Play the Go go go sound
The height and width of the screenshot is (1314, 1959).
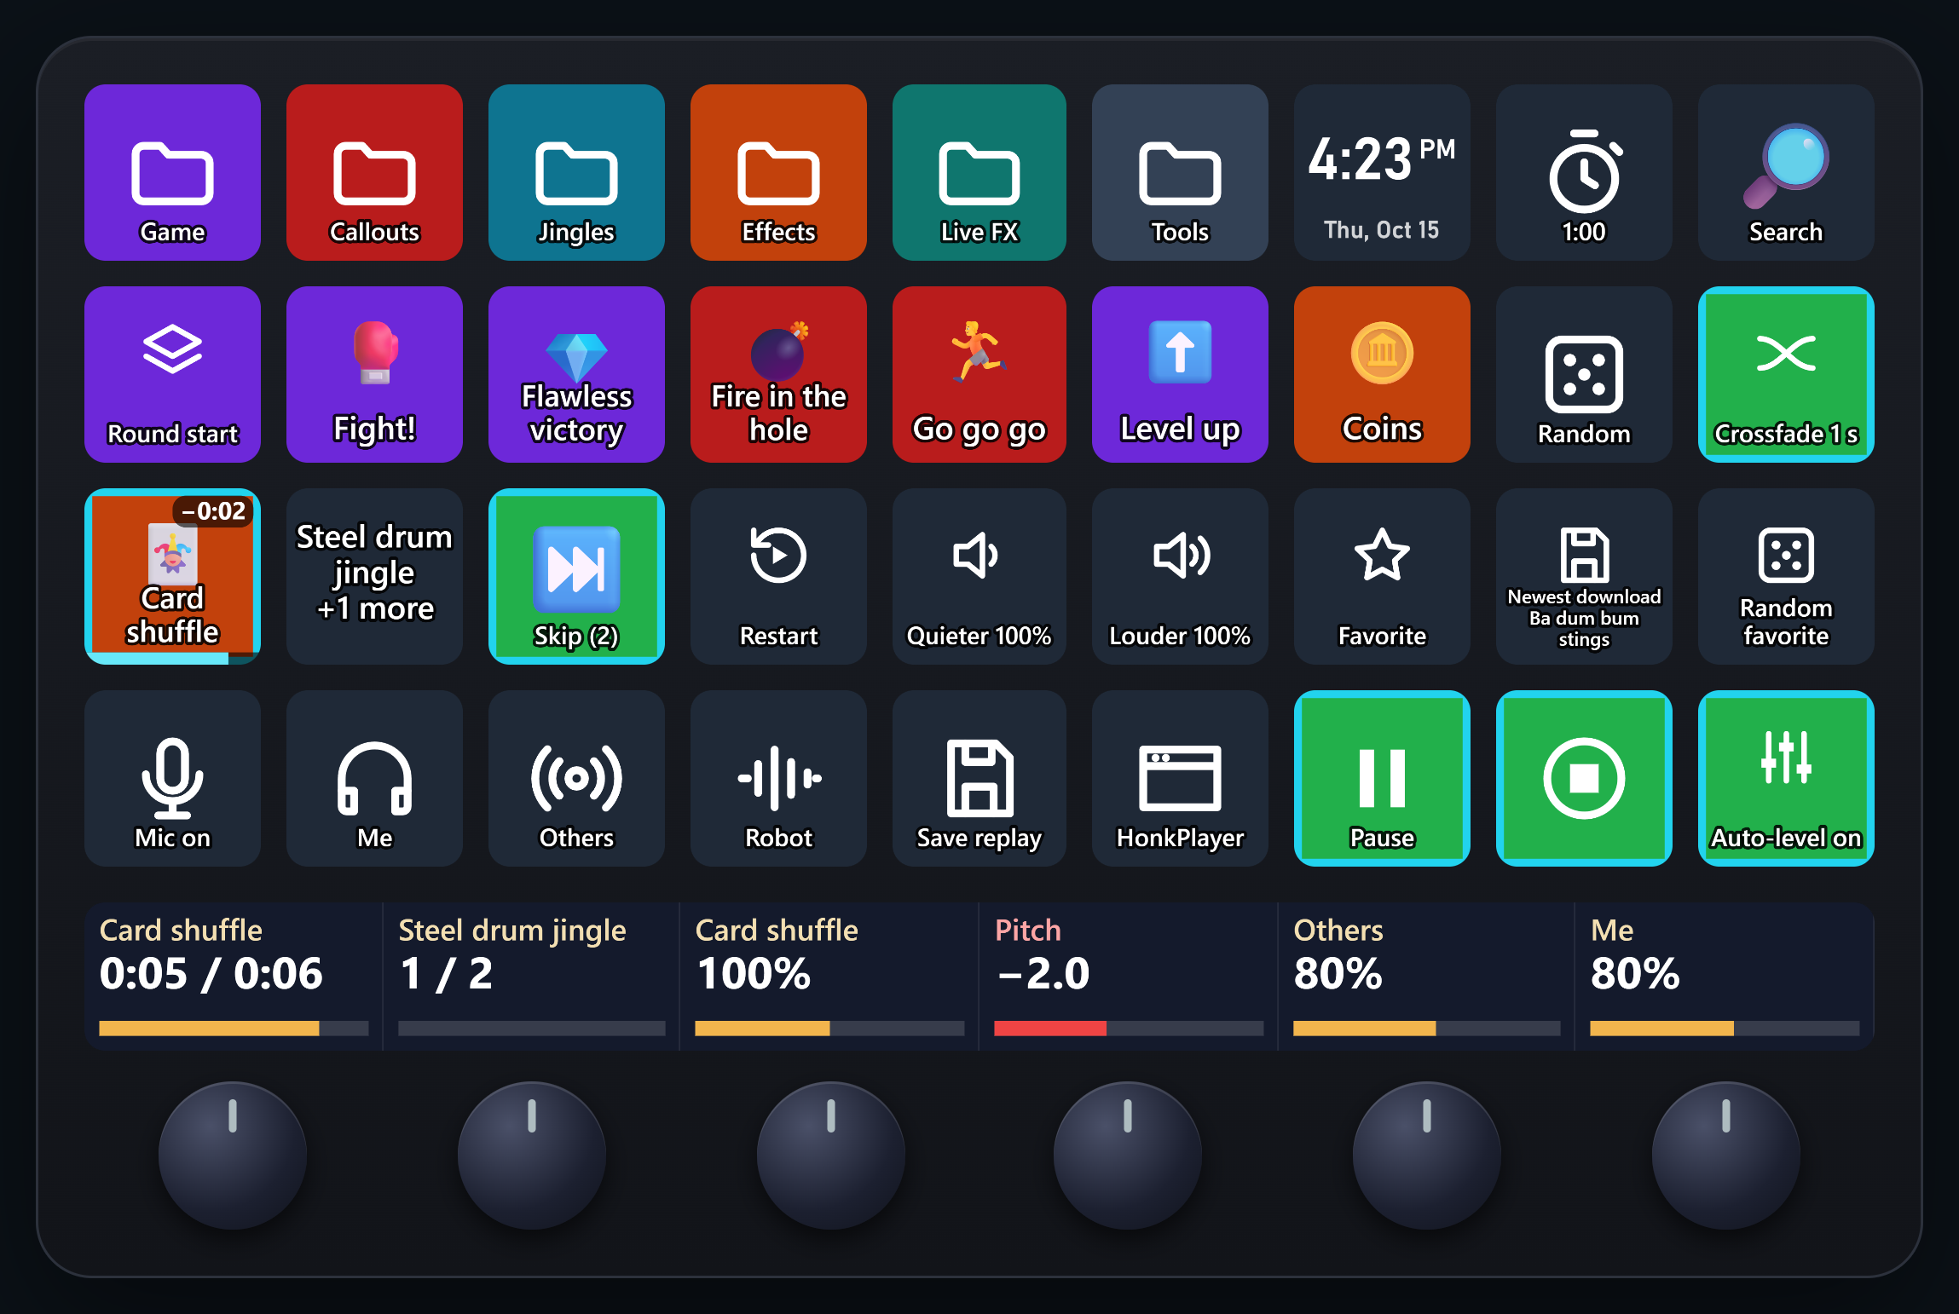[x=979, y=374]
